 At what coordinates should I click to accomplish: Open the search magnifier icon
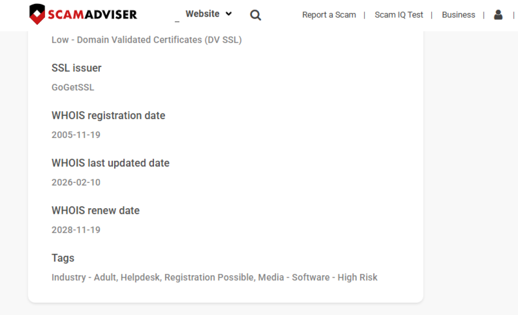tap(255, 15)
